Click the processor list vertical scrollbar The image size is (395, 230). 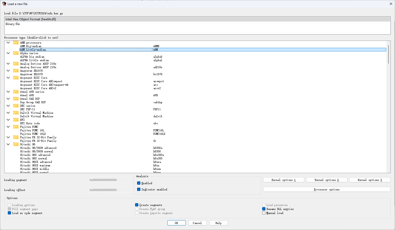(x=388, y=54)
